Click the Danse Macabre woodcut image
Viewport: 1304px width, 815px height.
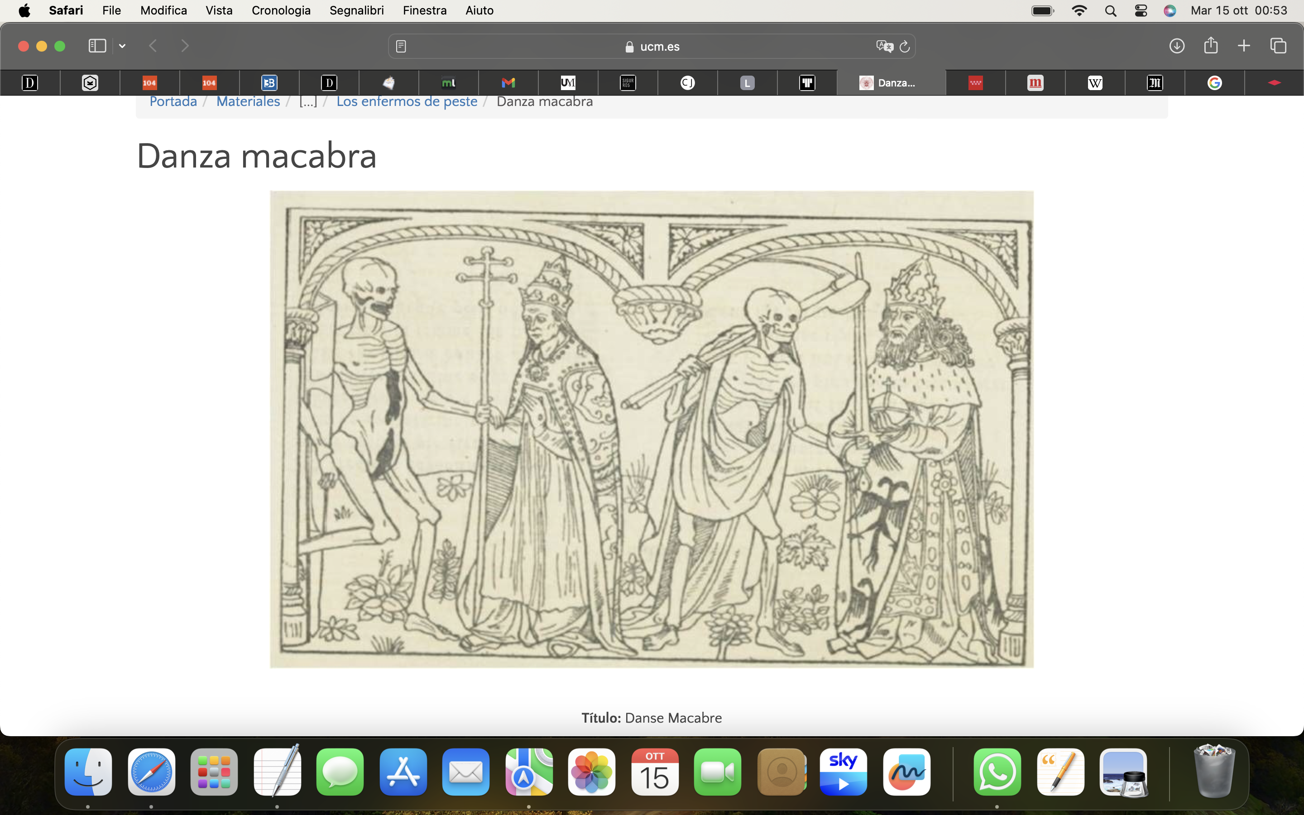click(x=652, y=429)
